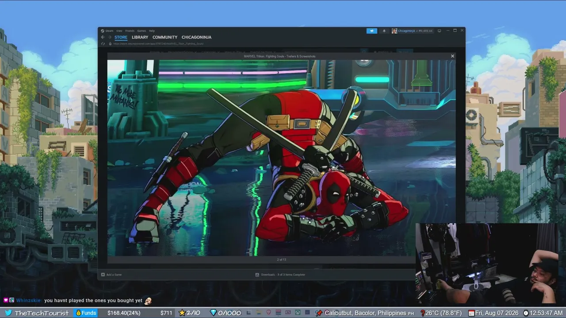
Task: Click the diamond icon beside 0/1000
Action: pyautogui.click(x=213, y=313)
